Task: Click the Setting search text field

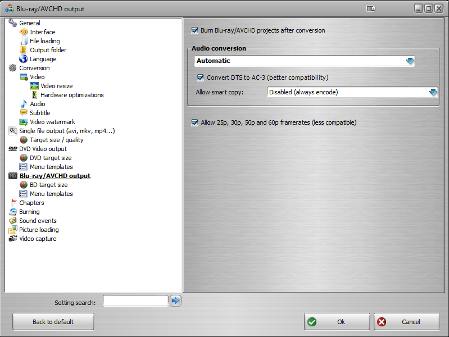Action: point(135,300)
